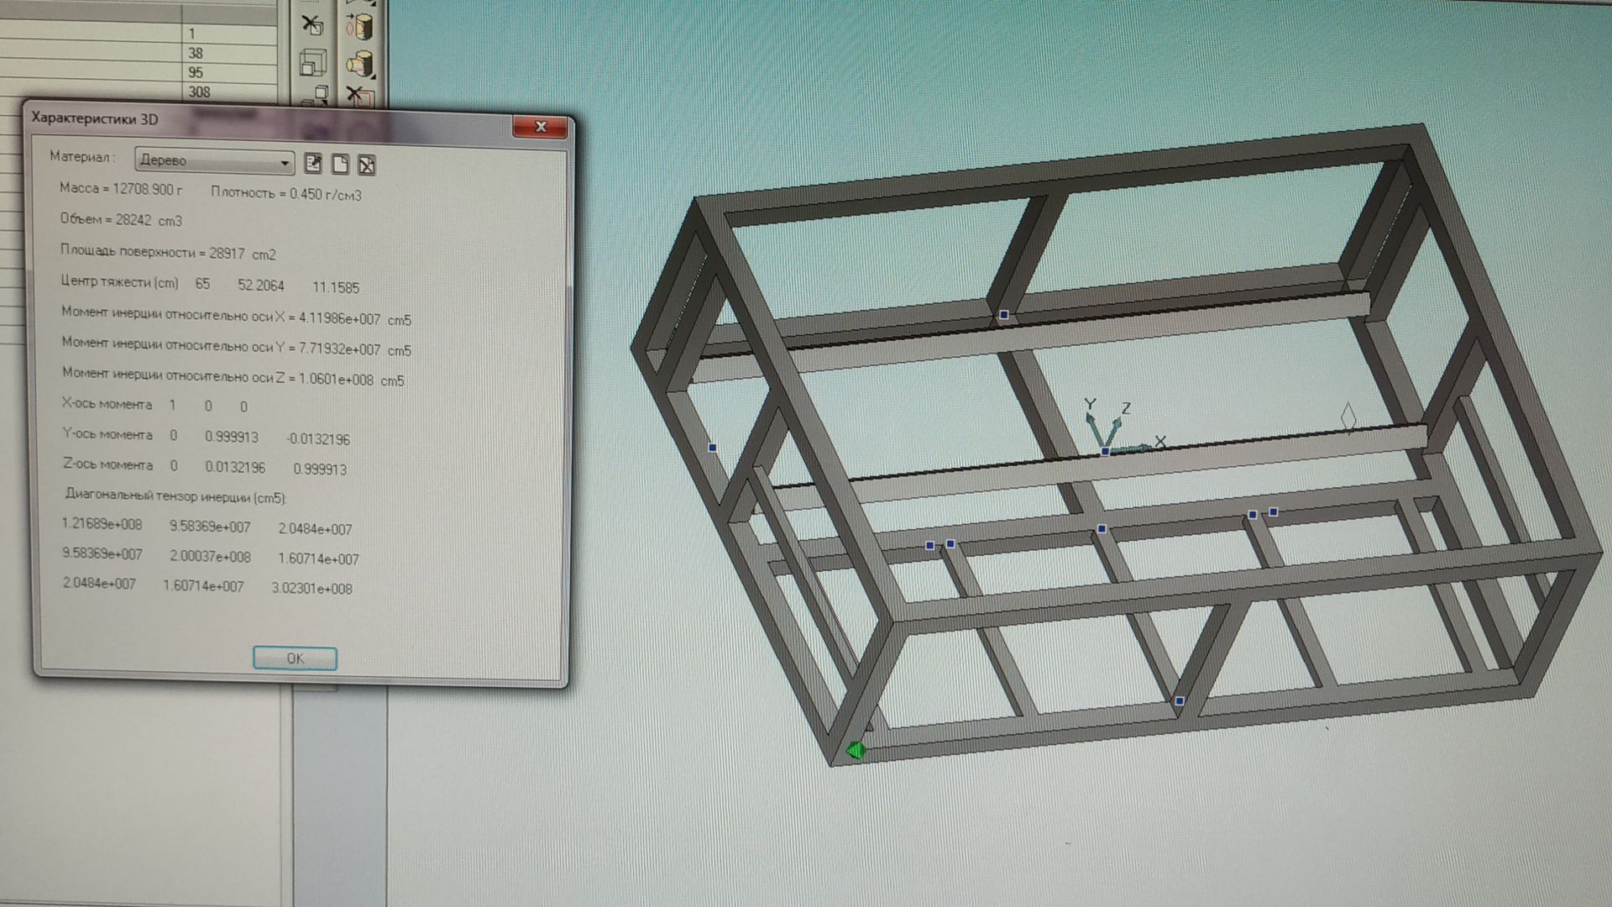1612x907 pixels.
Task: Click the delete material crossed-page icon
Action: [366, 165]
